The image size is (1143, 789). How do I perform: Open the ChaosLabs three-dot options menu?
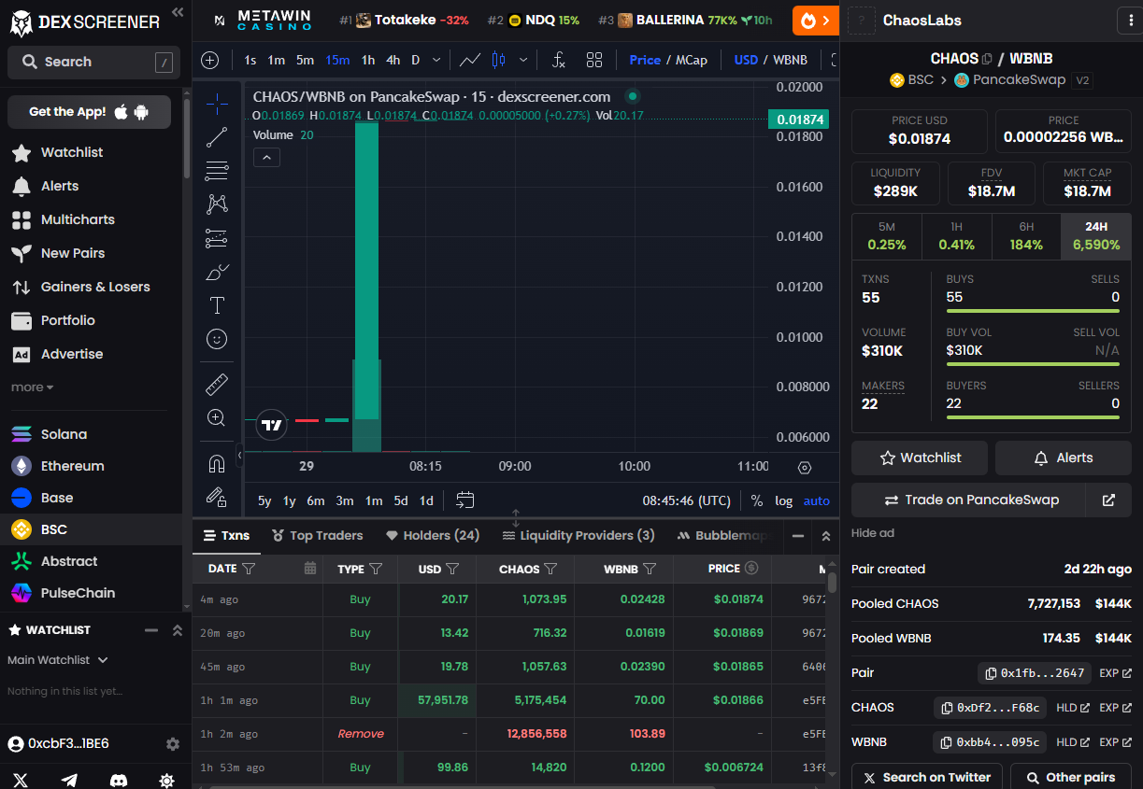[x=1131, y=21]
